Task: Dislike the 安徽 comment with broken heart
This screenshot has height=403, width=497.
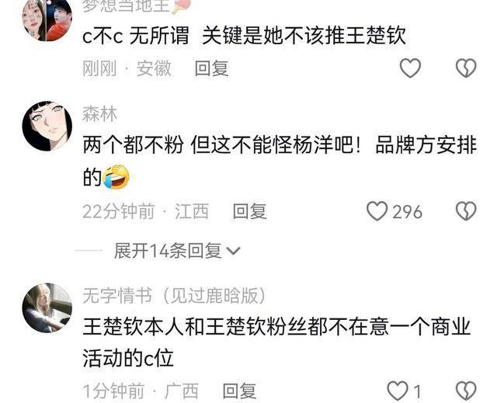Action: pyautogui.click(x=466, y=68)
